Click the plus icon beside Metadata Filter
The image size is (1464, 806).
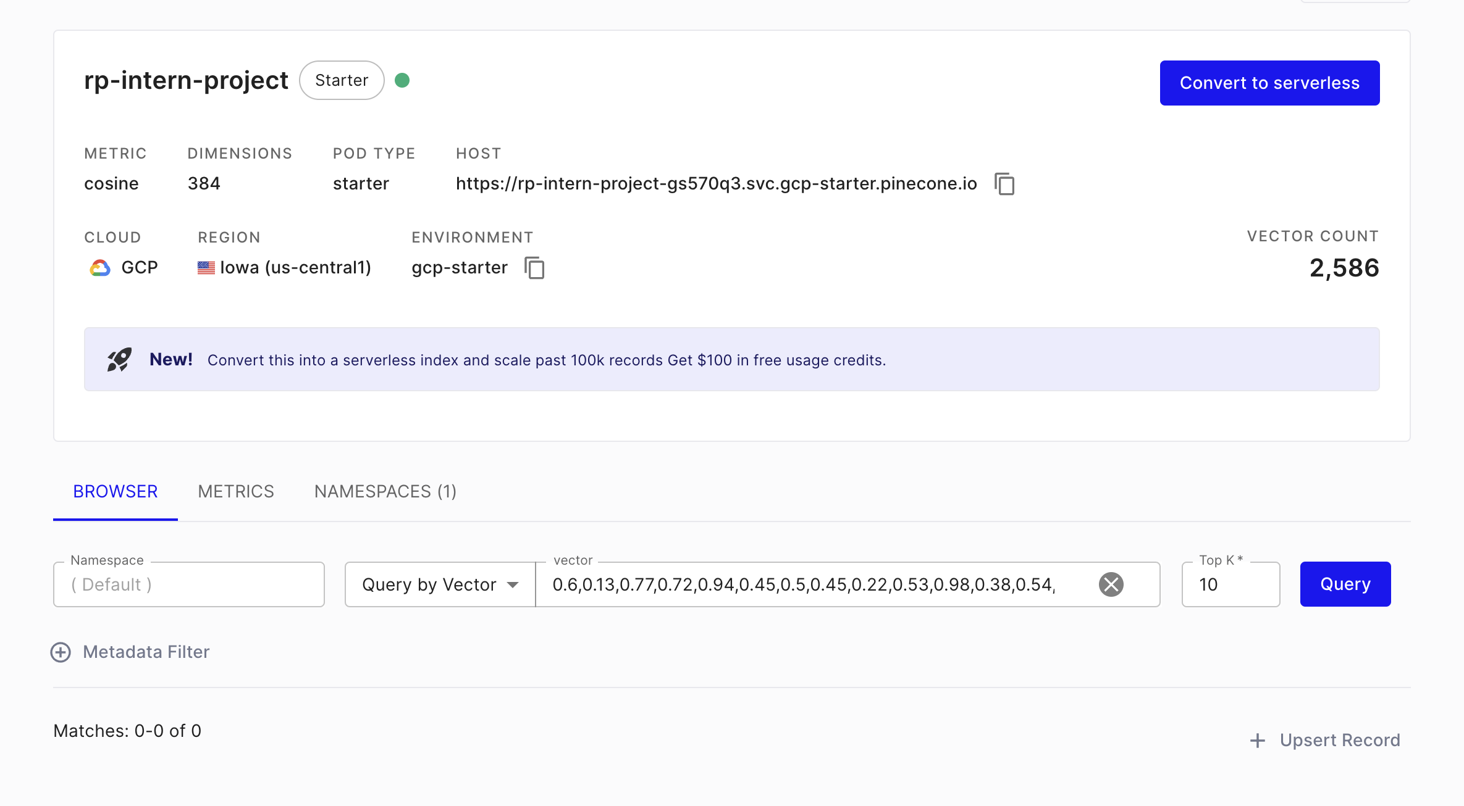(x=61, y=652)
